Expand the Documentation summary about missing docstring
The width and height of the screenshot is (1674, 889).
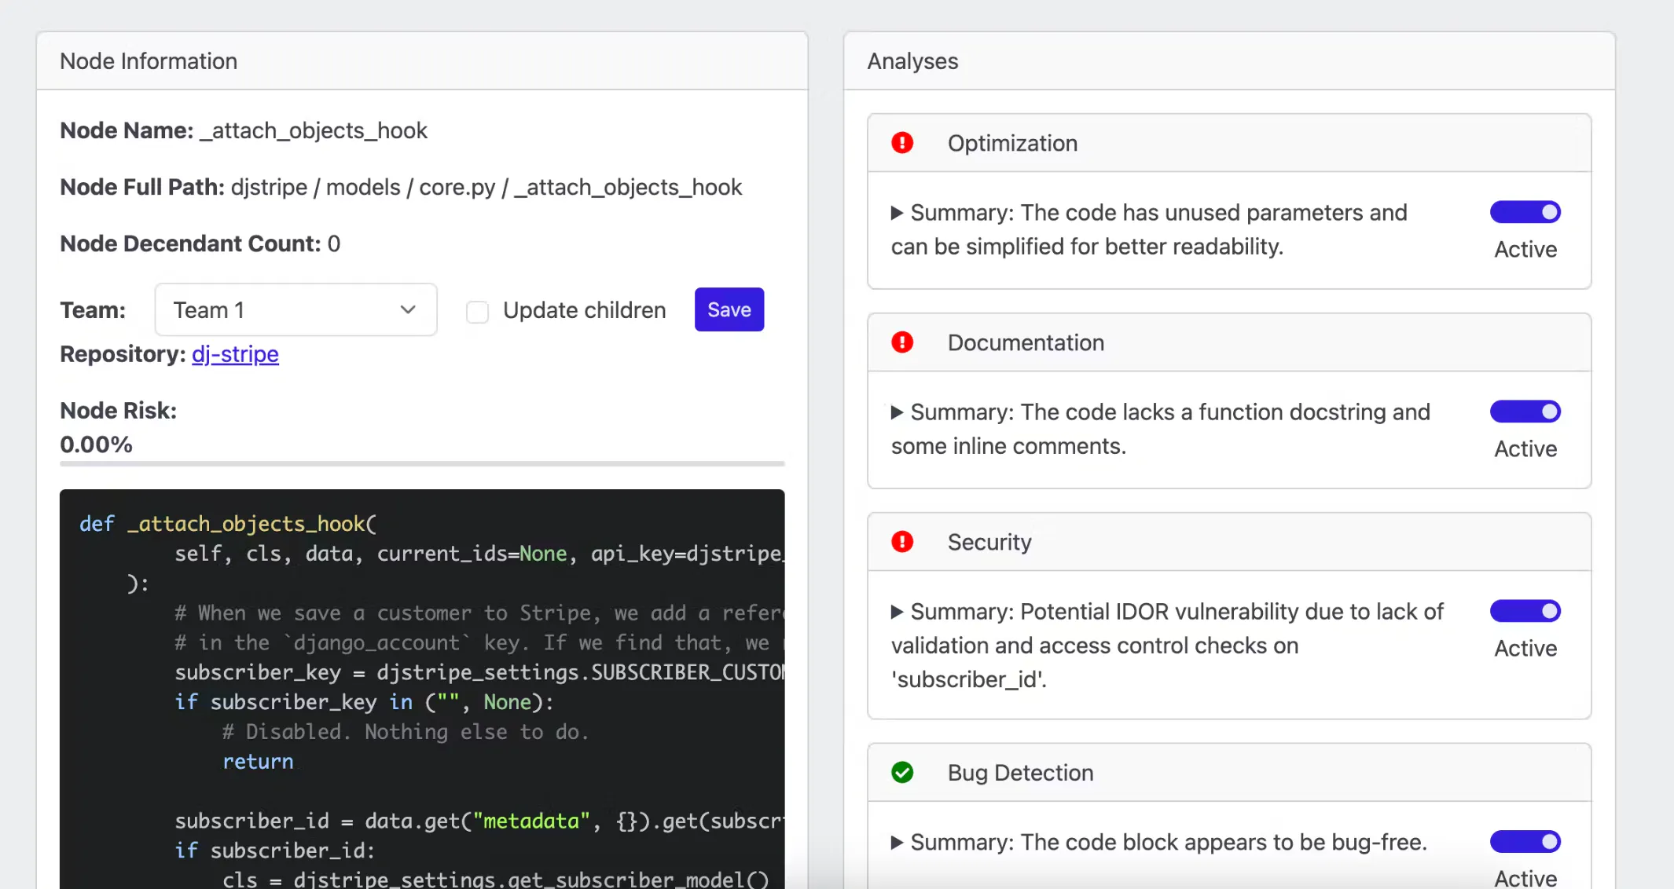(x=897, y=412)
